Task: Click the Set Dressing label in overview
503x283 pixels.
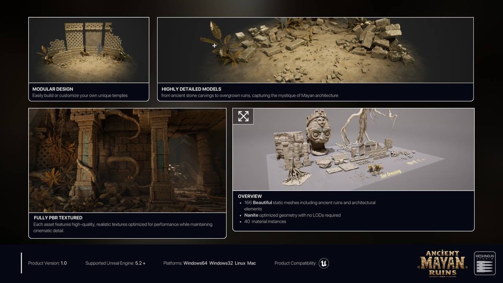Action: click(391, 174)
